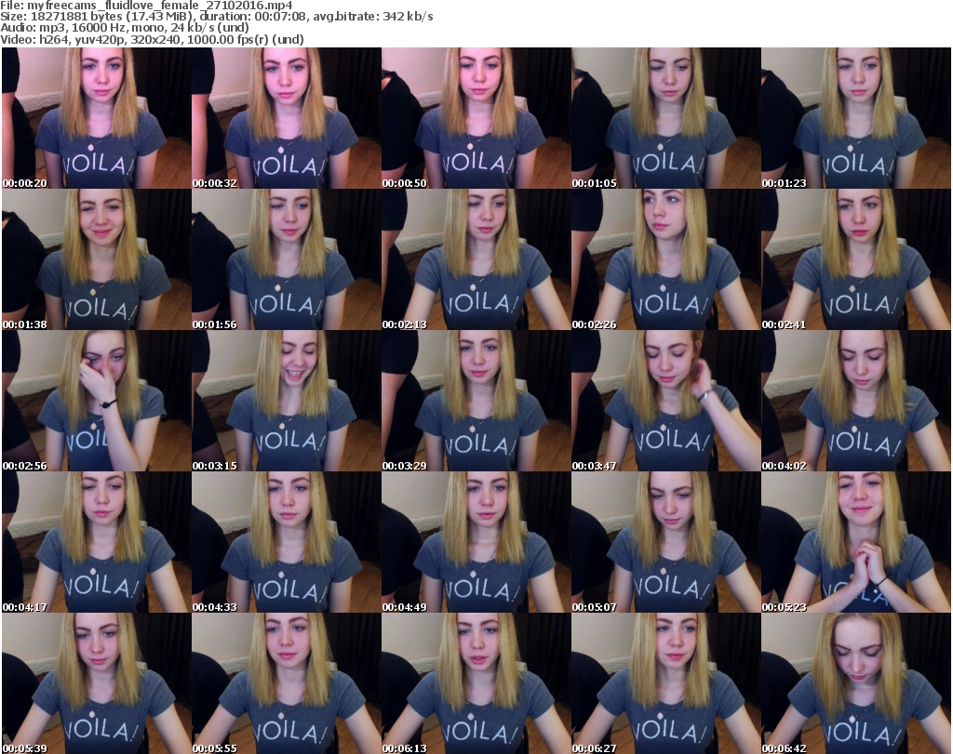This screenshot has width=953, height=754.
Task: Select the thumbnail timestamped 00:04:49
Action: click(x=476, y=542)
